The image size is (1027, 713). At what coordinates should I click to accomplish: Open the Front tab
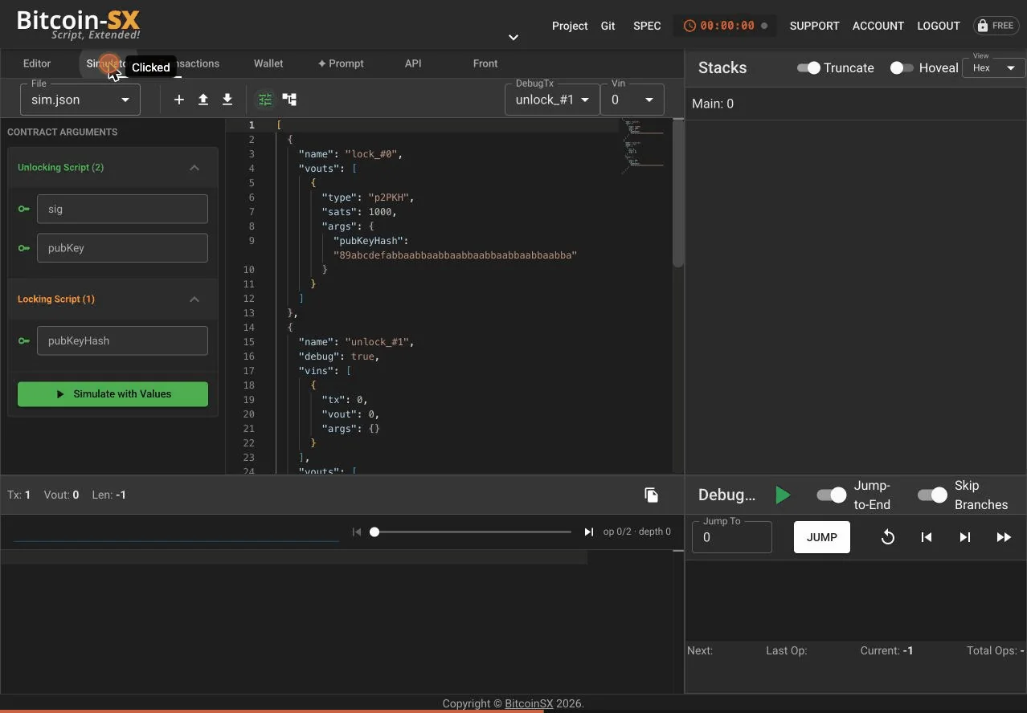(x=485, y=63)
